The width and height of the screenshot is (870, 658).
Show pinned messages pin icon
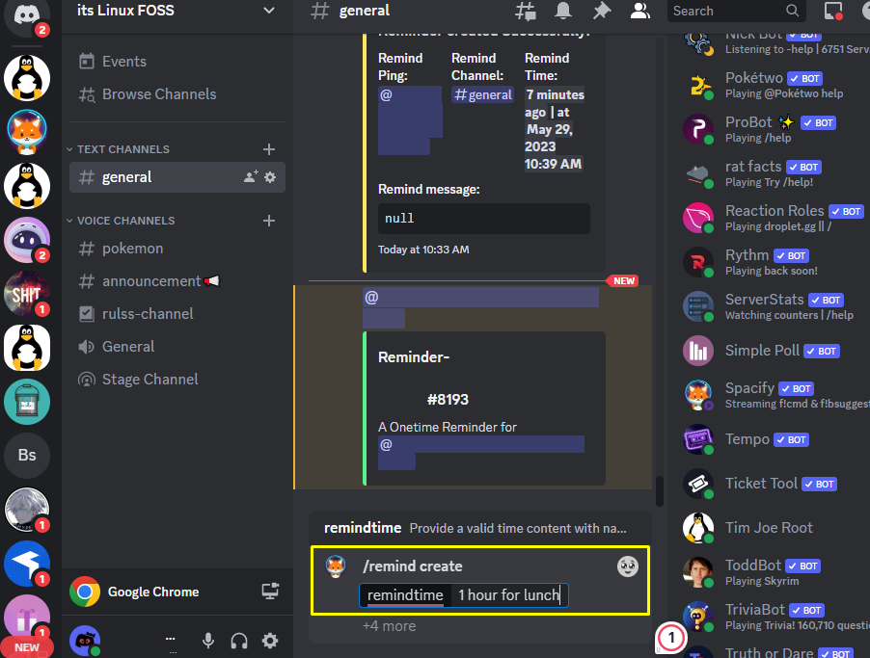coord(602,12)
